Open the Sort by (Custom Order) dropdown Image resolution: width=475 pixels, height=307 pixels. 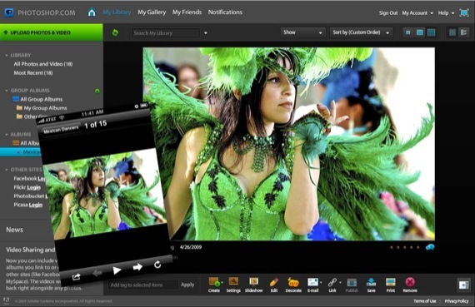pos(361,32)
